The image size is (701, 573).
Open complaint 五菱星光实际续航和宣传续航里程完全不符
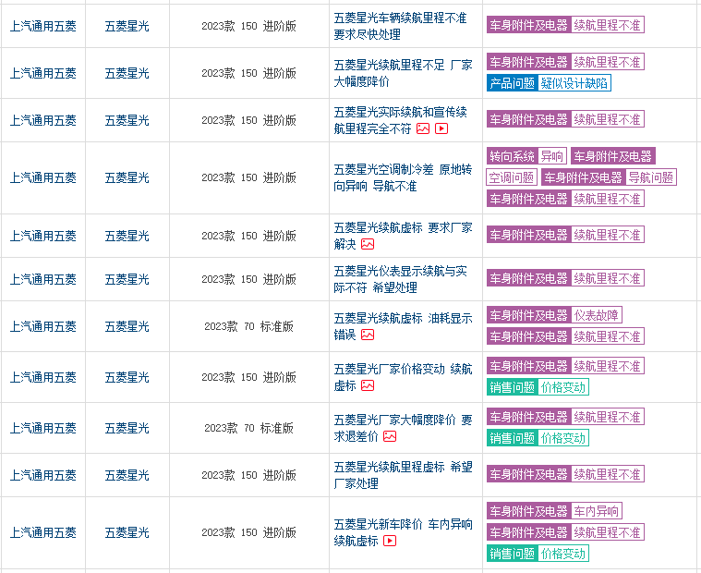tap(400, 120)
